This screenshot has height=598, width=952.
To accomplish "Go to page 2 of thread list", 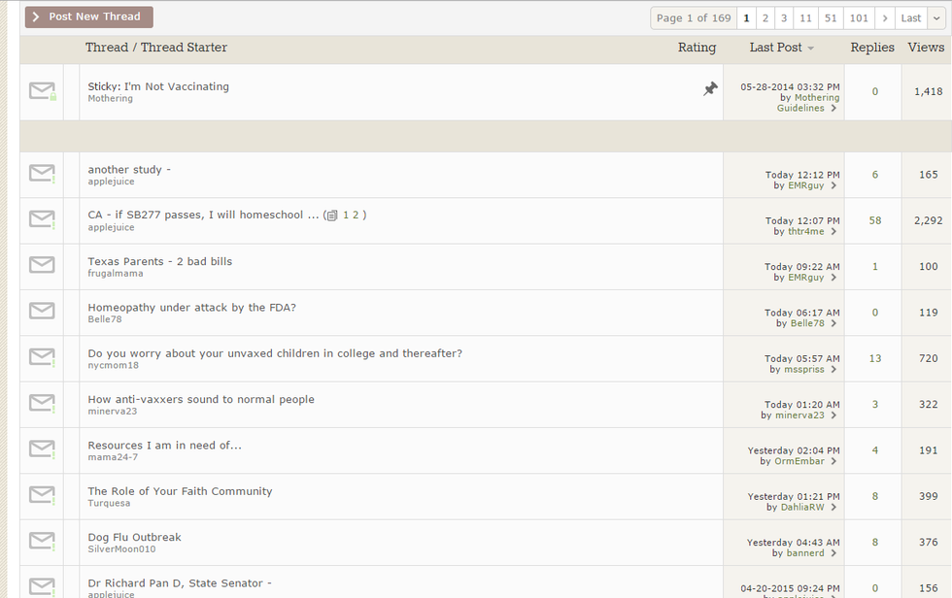I will tap(765, 18).
